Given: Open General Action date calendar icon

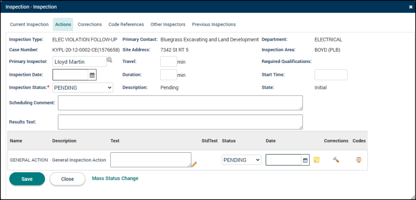Looking at the screenshot, I should pyautogui.click(x=305, y=160).
